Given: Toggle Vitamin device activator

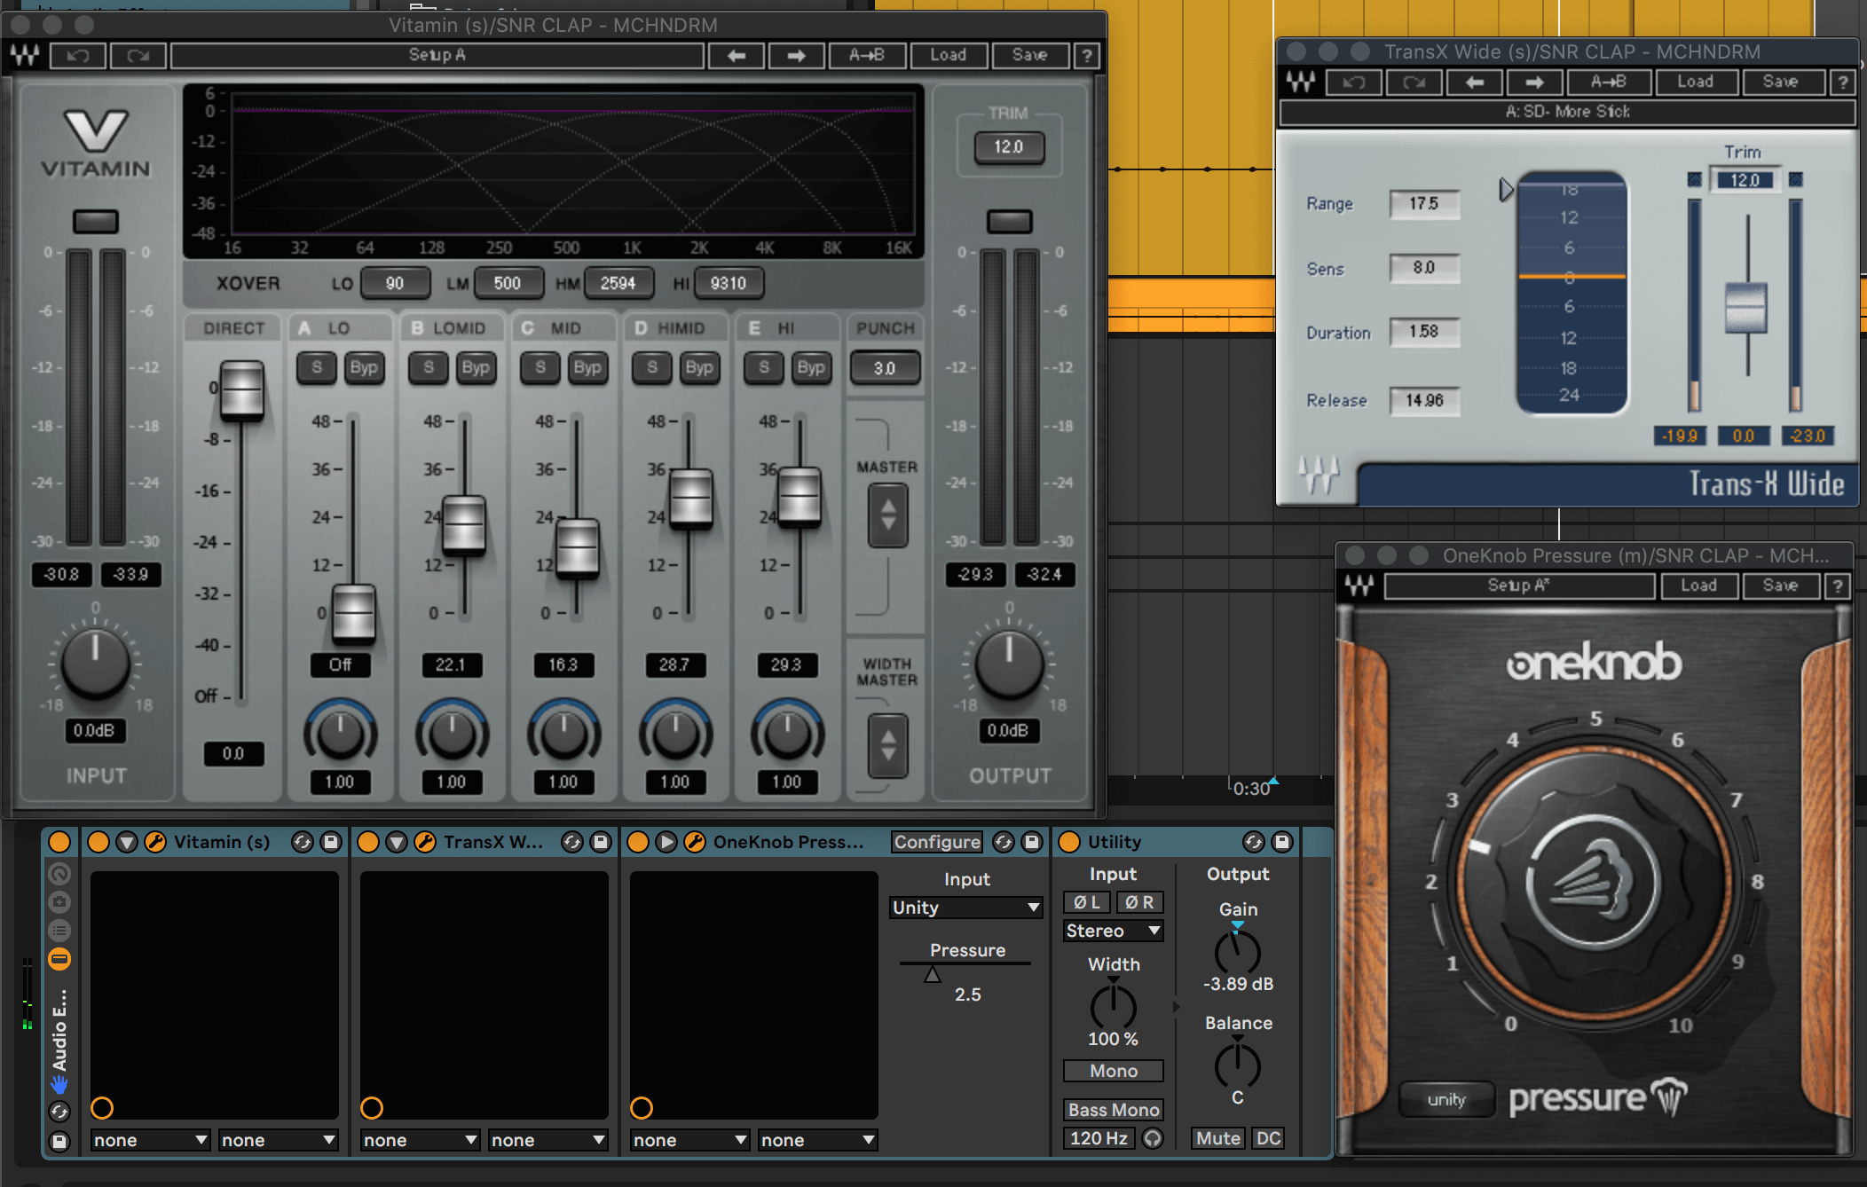Looking at the screenshot, I should [x=98, y=842].
